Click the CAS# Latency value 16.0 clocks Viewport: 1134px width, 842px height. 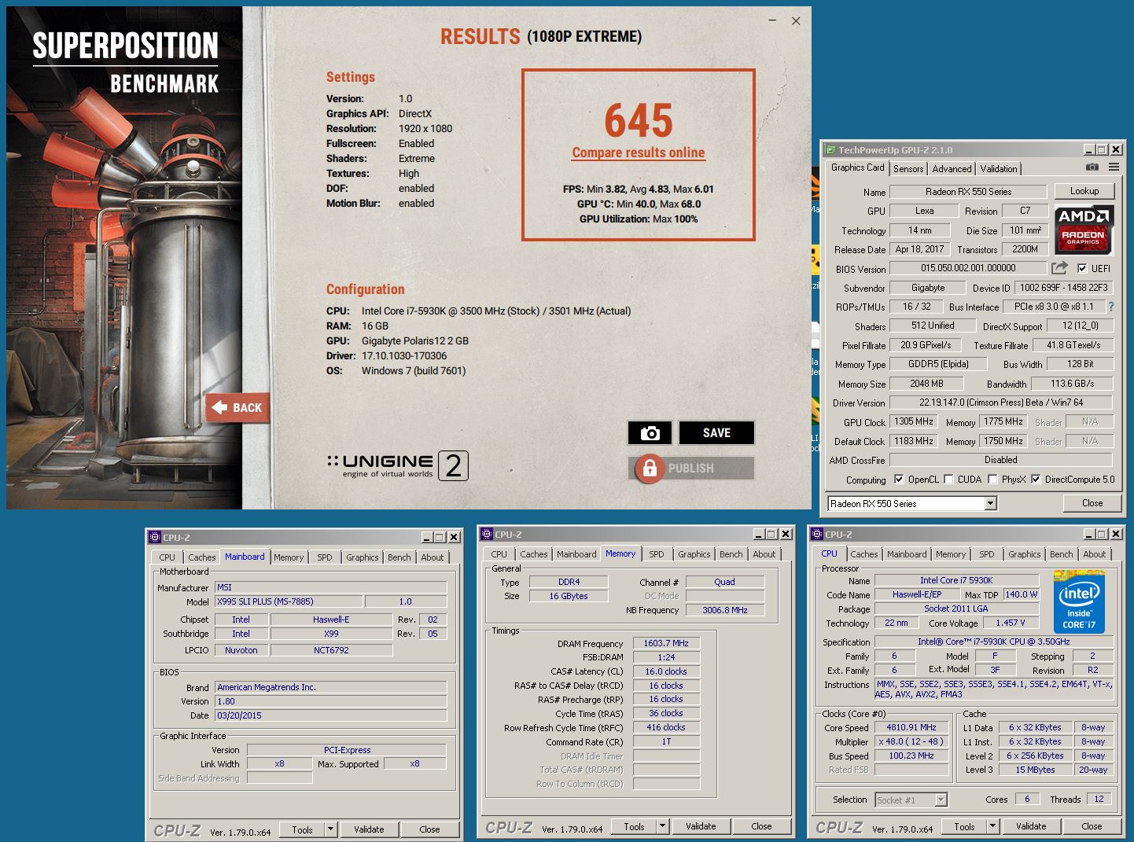pos(666,671)
